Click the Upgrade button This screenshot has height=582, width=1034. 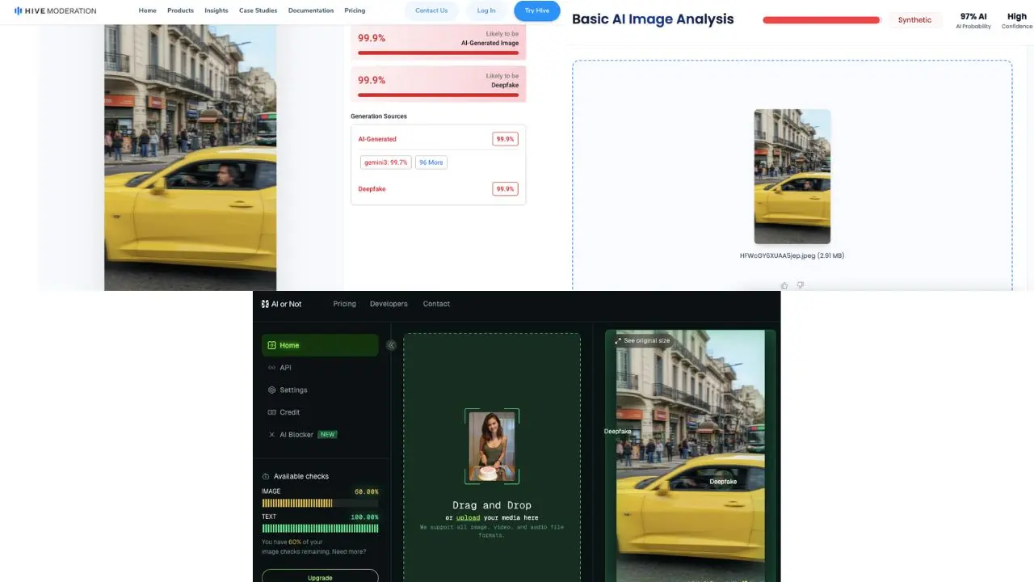pyautogui.click(x=320, y=577)
